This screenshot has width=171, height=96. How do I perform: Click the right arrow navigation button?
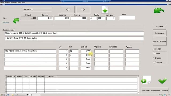click(x=83, y=10)
